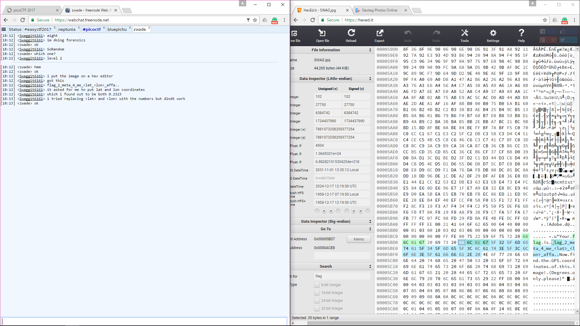The height and width of the screenshot is (326, 580).
Task: Reload the webchat.freenode.net page
Action: [x=23, y=20]
